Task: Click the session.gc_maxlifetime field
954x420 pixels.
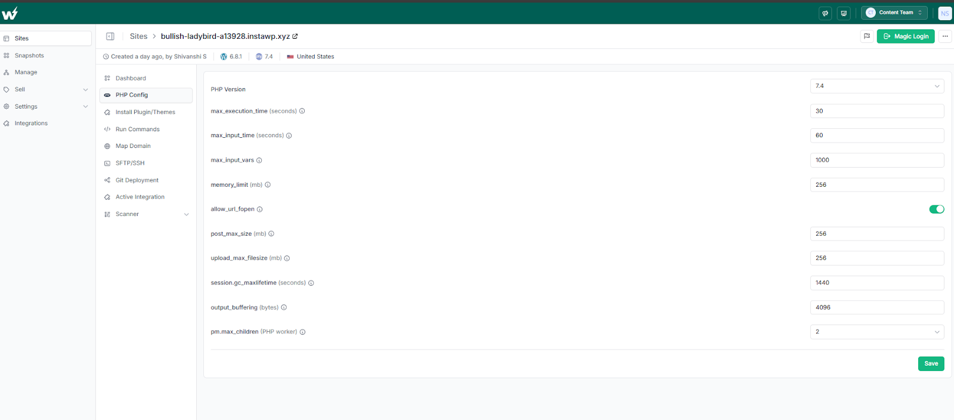Action: pyautogui.click(x=877, y=283)
